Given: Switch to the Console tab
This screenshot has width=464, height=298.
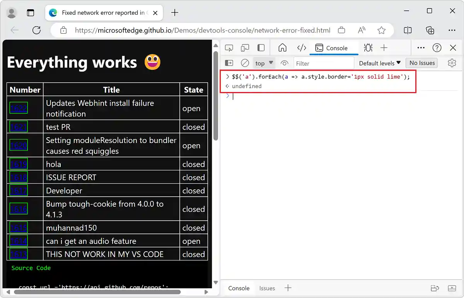Looking at the screenshot, I should [x=334, y=48].
